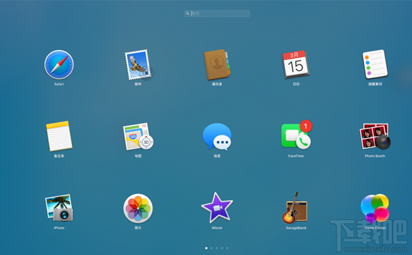Open the Photo Booth app
This screenshot has height=255, width=412.
(375, 137)
